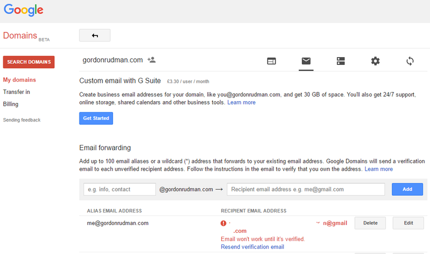Click the blue Add button

coord(407,189)
